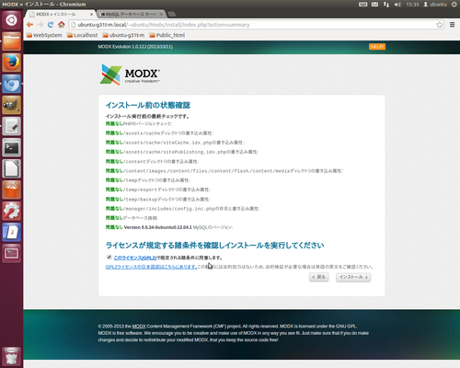The image size is (460, 368).
Task: Click the MODX Evolution 1.0.12J version text
Action: [x=135, y=47]
